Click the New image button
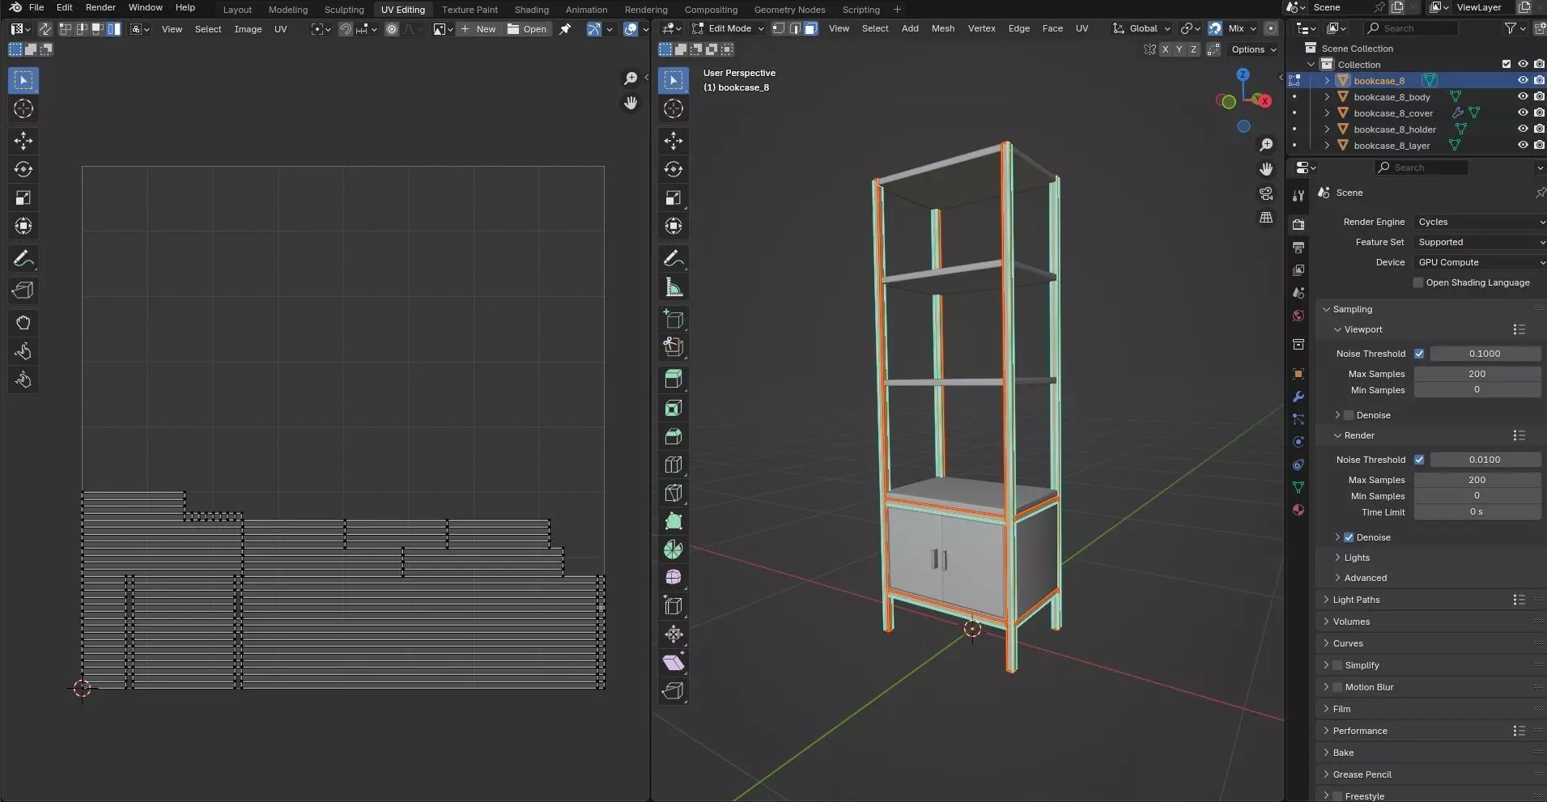The image size is (1547, 802). pos(478,29)
